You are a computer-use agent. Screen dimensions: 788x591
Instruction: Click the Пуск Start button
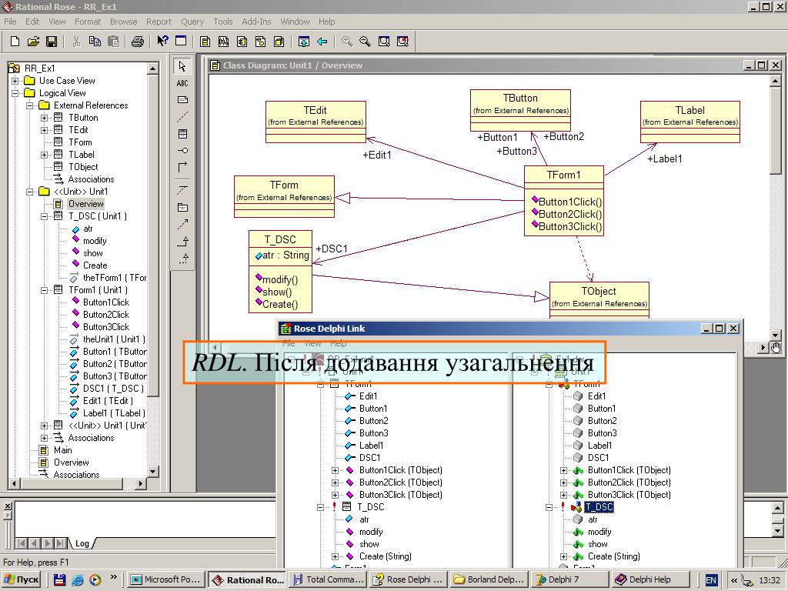pyautogui.click(x=21, y=579)
